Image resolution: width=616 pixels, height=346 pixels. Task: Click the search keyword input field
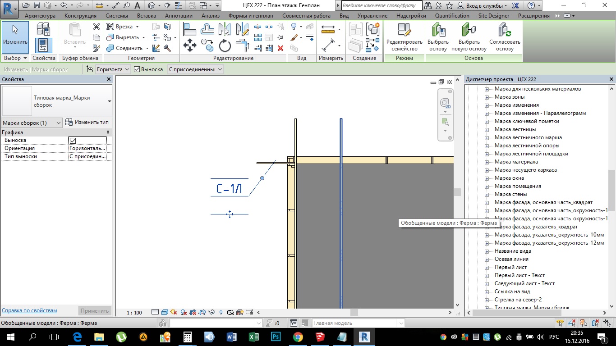[381, 5]
